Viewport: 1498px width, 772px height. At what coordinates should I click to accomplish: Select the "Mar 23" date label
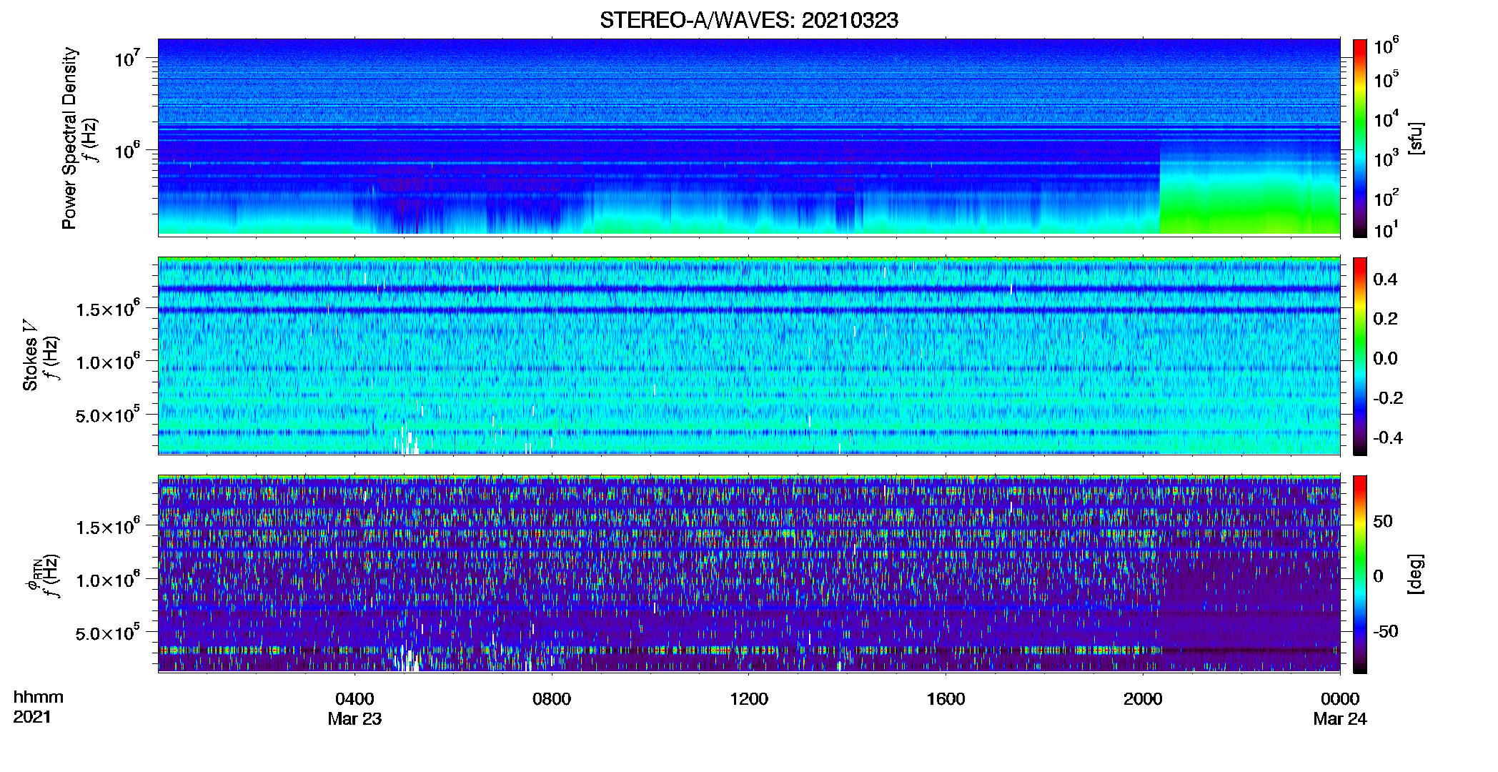(x=354, y=719)
